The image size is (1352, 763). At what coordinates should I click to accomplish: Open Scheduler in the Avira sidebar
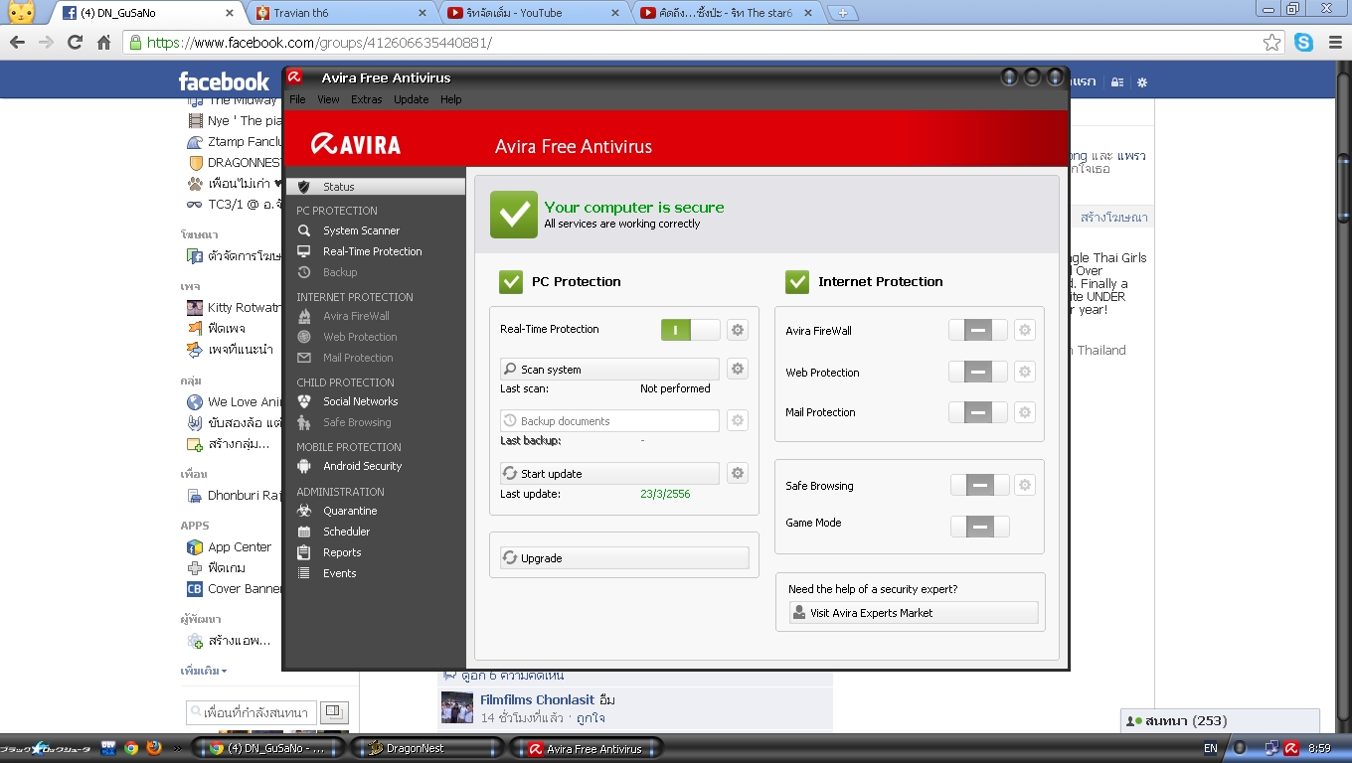point(346,532)
